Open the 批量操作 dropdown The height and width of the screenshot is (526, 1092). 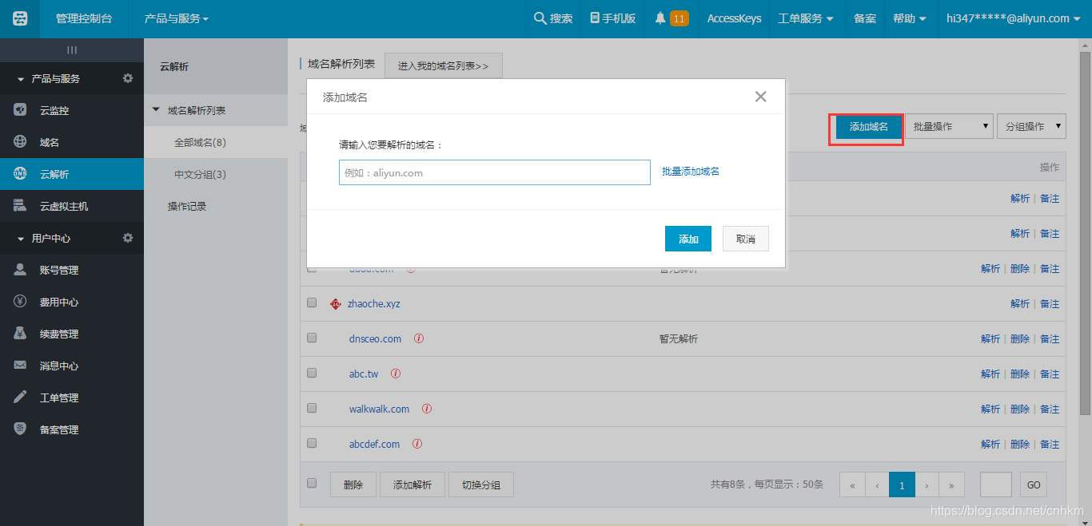[x=948, y=125]
